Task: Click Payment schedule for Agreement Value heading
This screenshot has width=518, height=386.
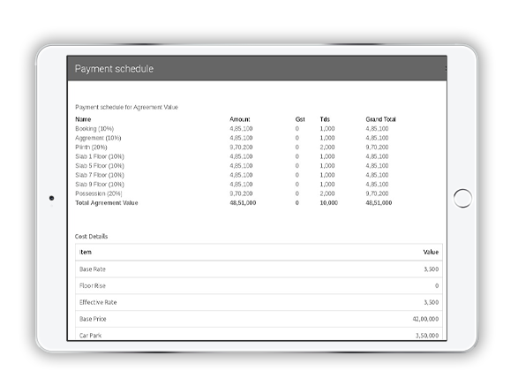Action: coord(126,107)
